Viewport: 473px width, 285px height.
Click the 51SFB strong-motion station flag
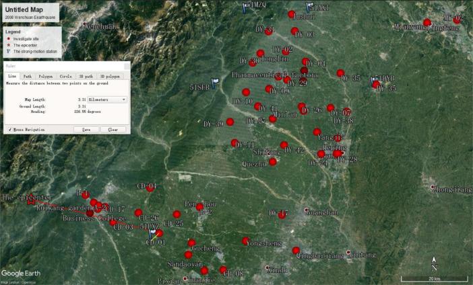[215, 83]
